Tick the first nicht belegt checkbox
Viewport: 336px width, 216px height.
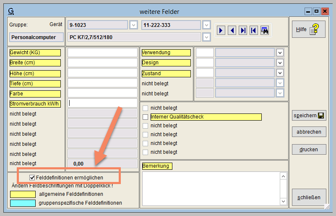click(146, 108)
